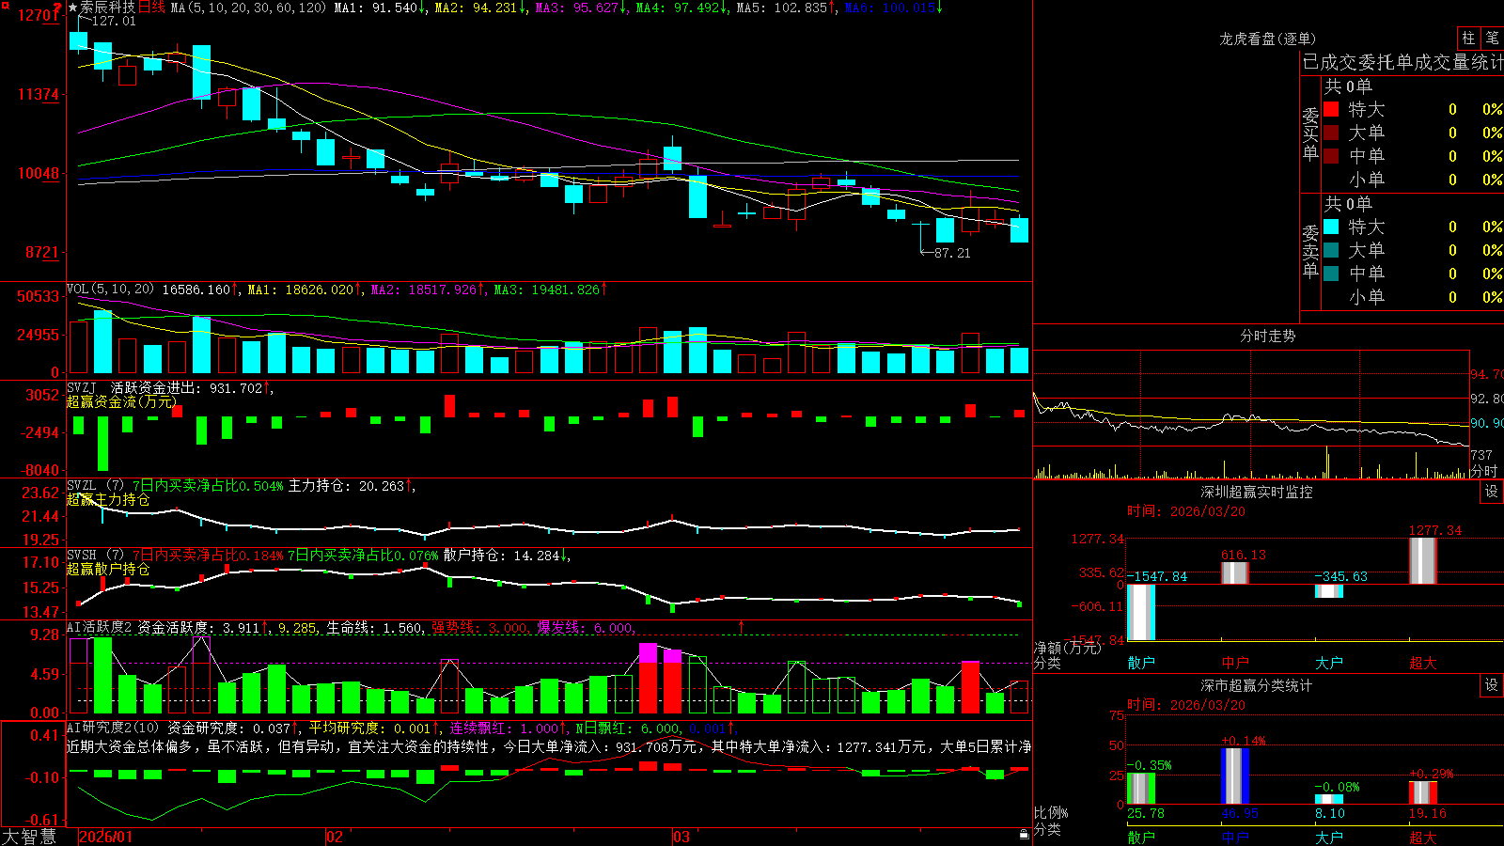
Task: Click the 03 month marker on timeline
Action: [x=681, y=837]
